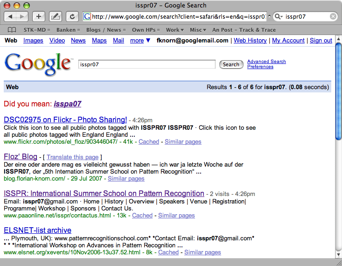Image resolution: width=342 pixels, height=266 pixels.
Task: Click the Safari address bar
Action: coord(174,17)
